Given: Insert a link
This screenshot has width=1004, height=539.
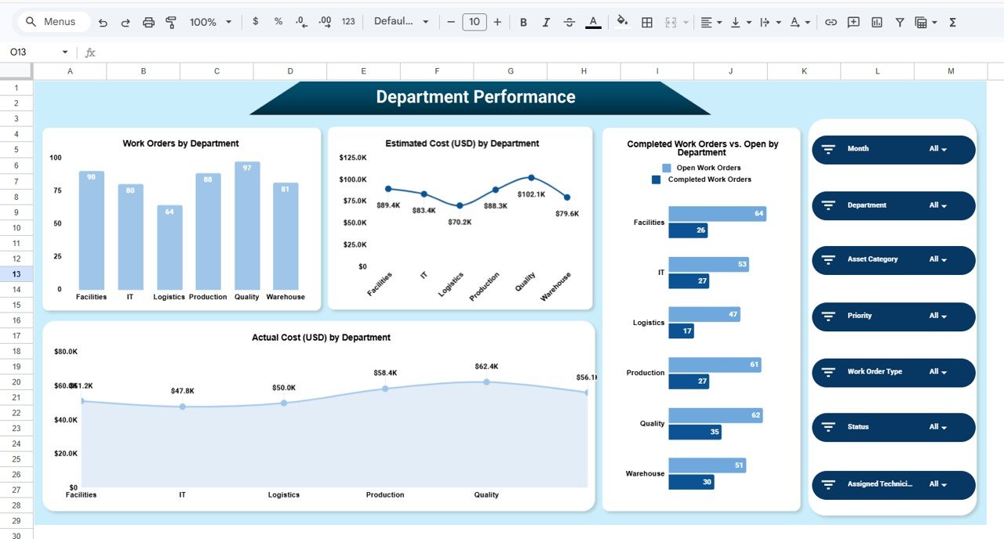Looking at the screenshot, I should click(x=831, y=22).
